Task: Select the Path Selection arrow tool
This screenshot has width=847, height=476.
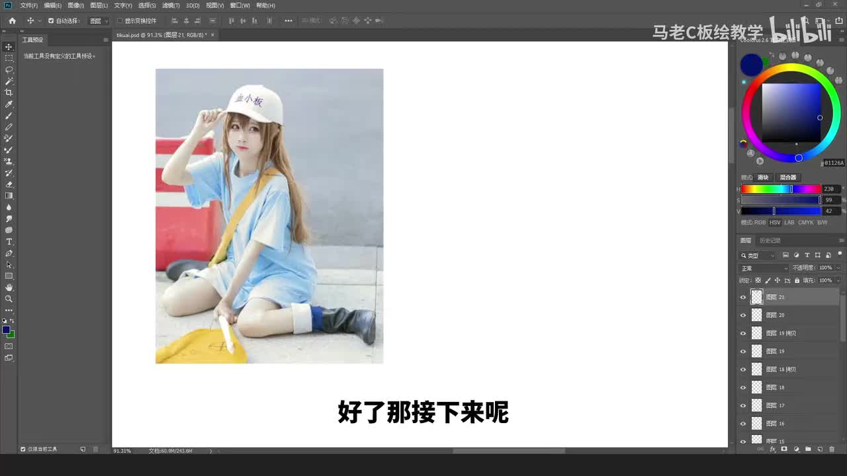Action: pyautogui.click(x=9, y=264)
